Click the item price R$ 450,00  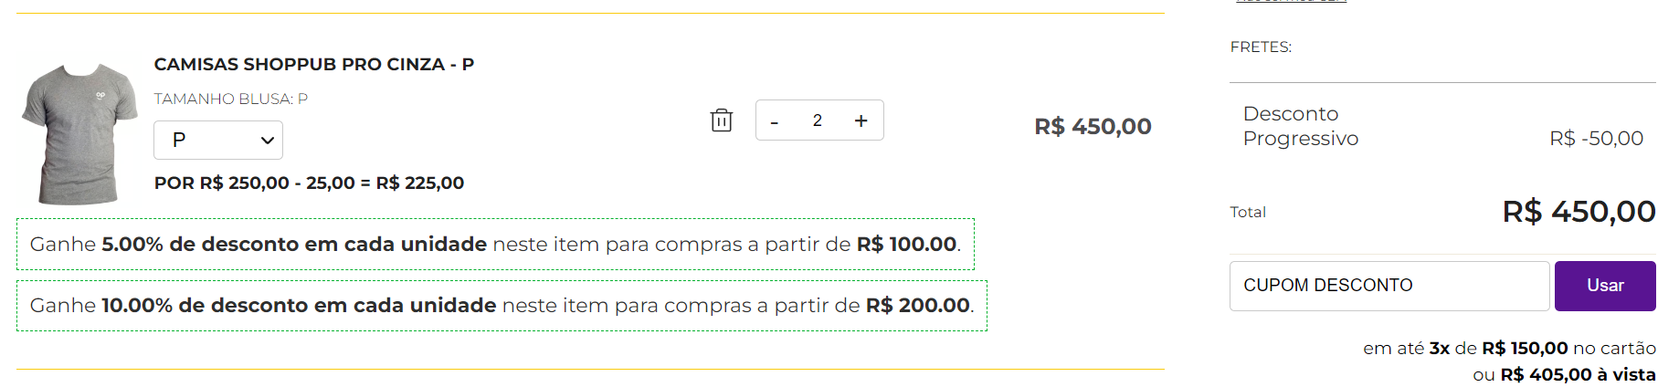tap(1093, 126)
